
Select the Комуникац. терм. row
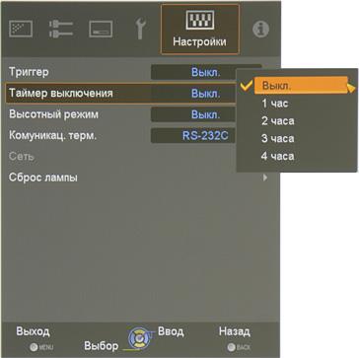click(121, 136)
